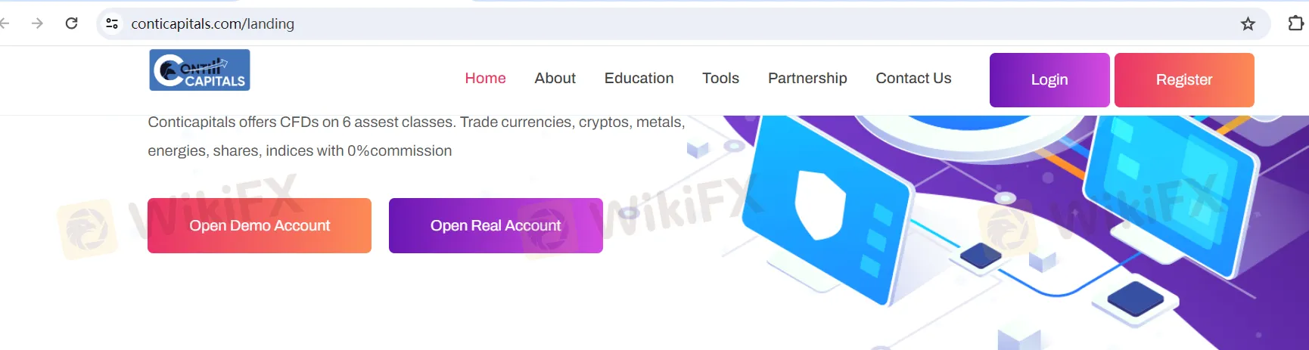
Task: Select Open Real Account button
Action: pos(496,225)
